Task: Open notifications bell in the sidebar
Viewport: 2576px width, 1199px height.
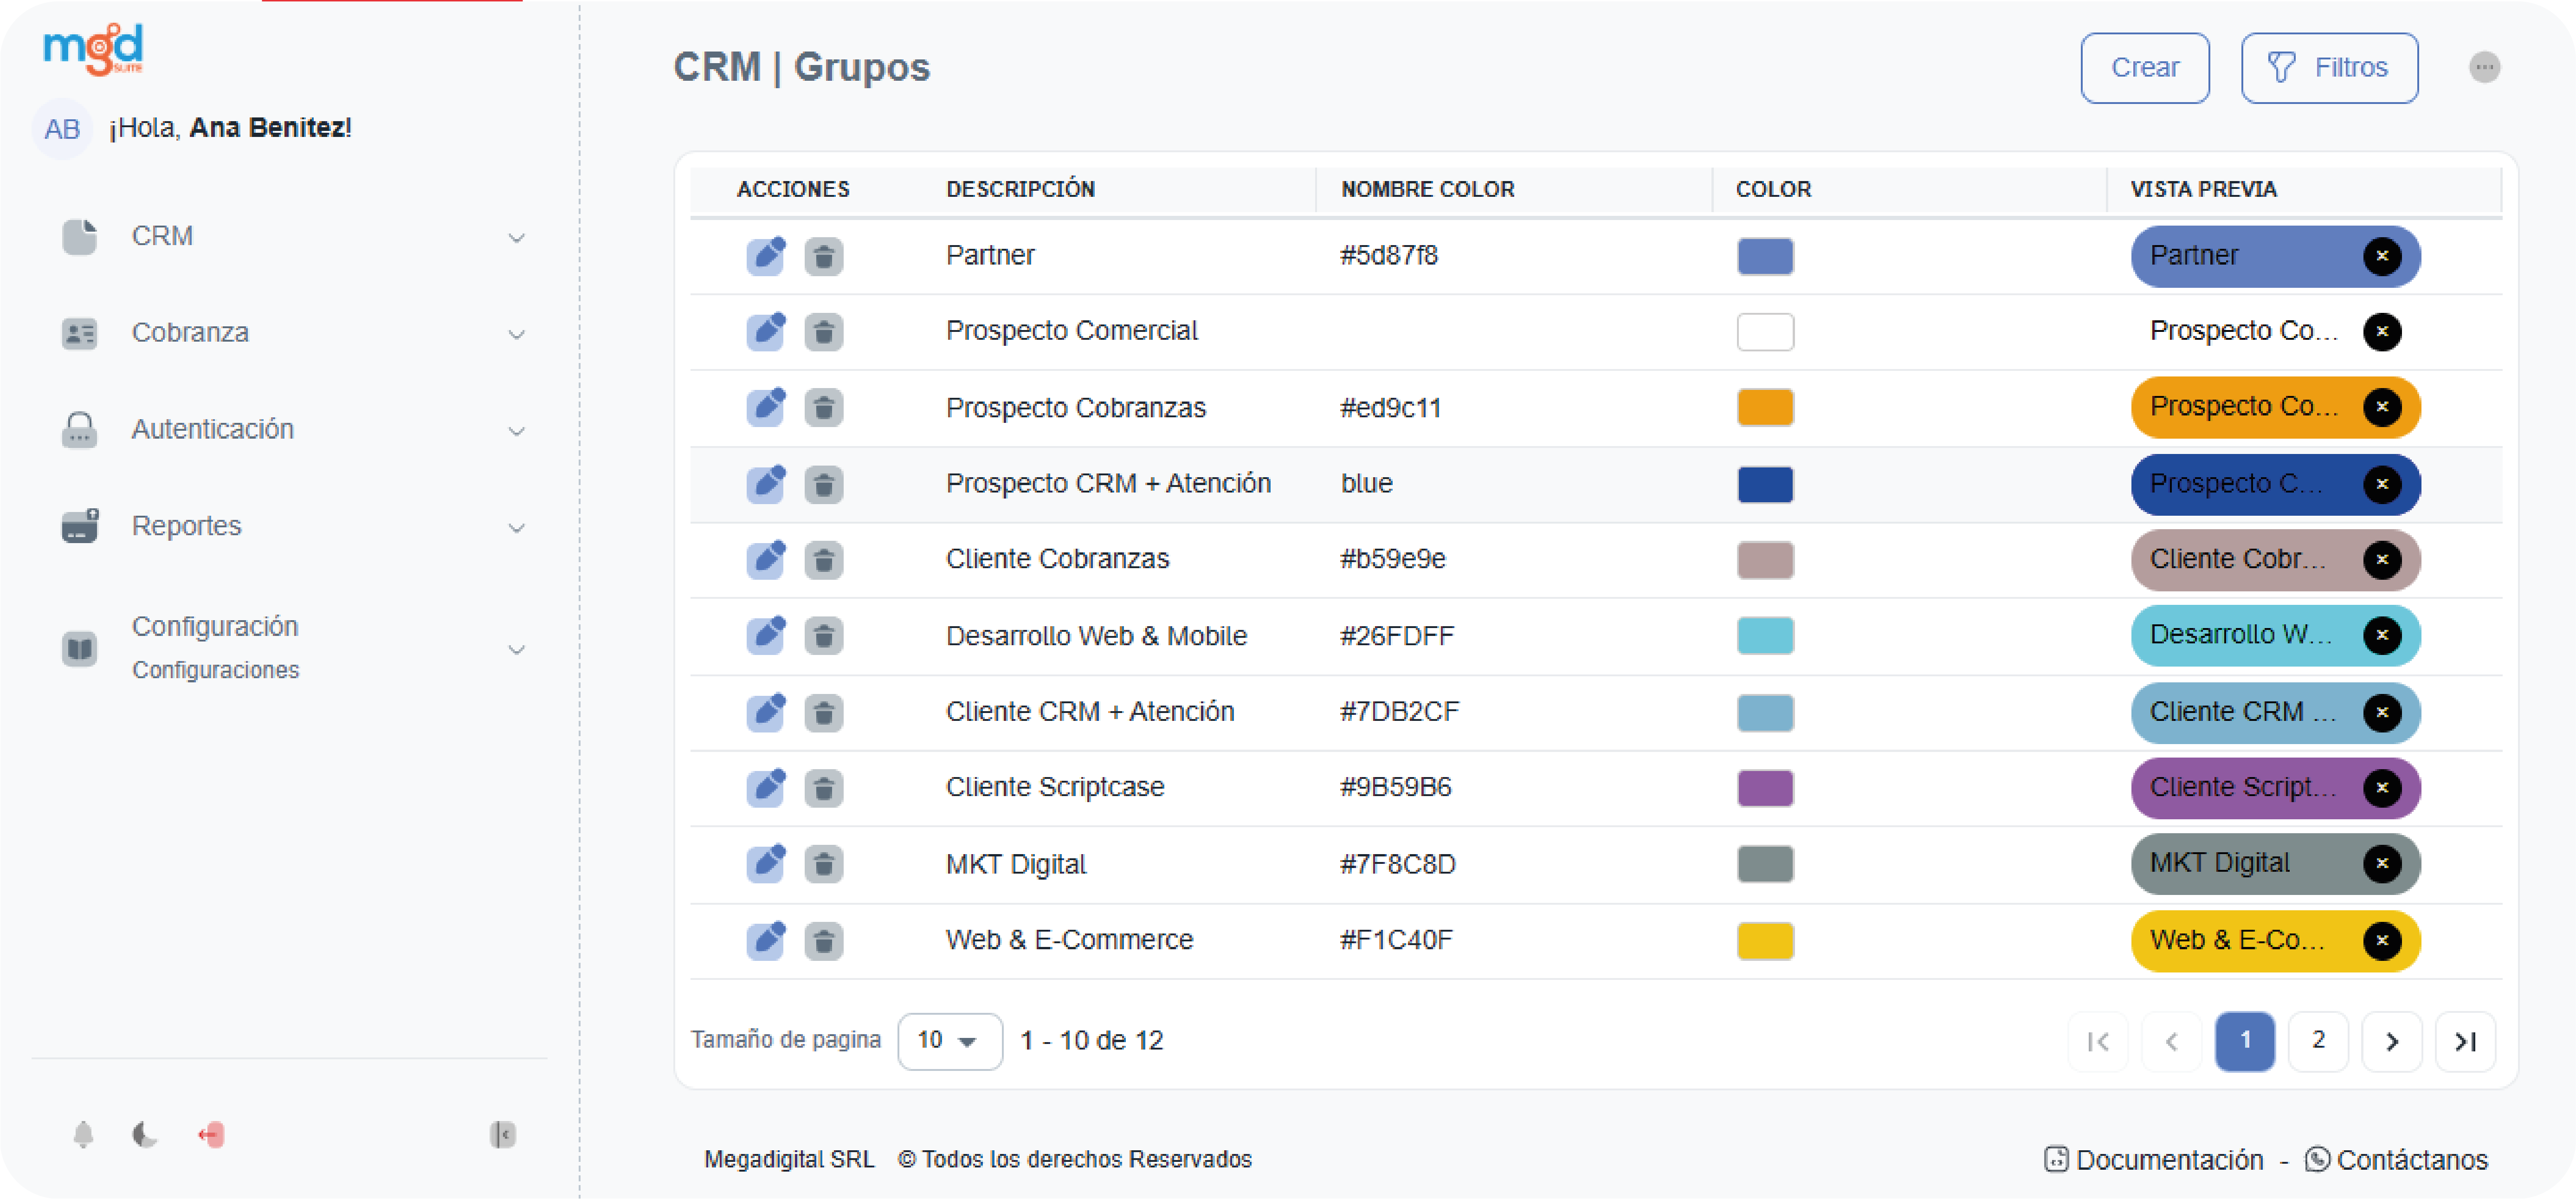Action: (84, 1134)
